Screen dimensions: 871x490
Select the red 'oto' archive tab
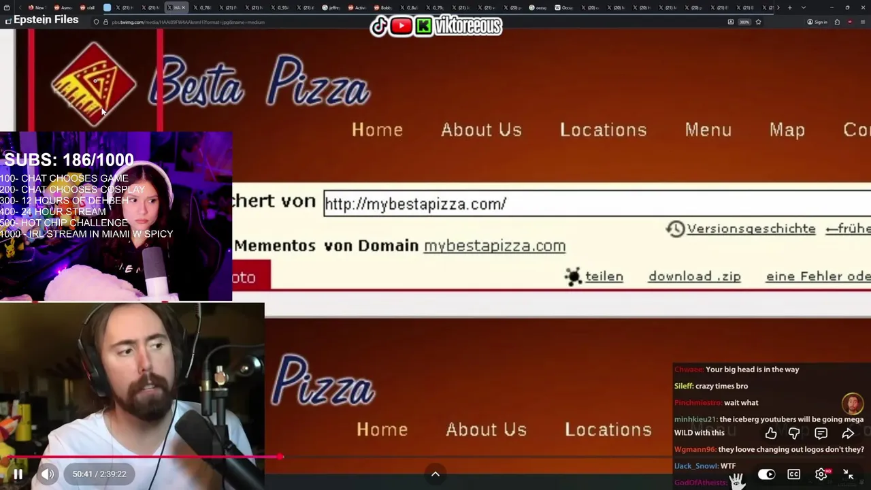click(251, 276)
